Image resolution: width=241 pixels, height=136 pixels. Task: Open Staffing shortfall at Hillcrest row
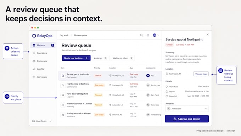[110, 115]
